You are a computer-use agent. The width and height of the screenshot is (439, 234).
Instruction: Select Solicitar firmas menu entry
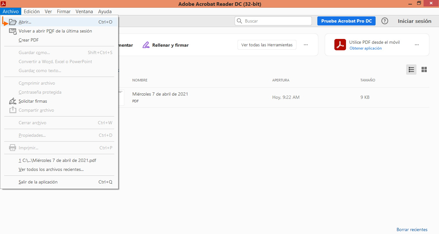tap(60, 101)
